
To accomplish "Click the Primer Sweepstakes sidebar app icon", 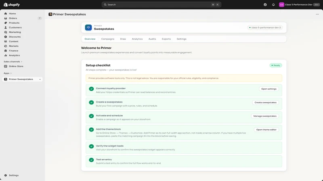I will pos(6,79).
